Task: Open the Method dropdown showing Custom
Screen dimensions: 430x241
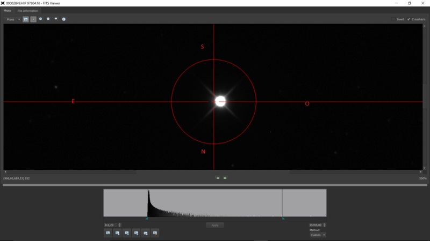Action: 318,235
